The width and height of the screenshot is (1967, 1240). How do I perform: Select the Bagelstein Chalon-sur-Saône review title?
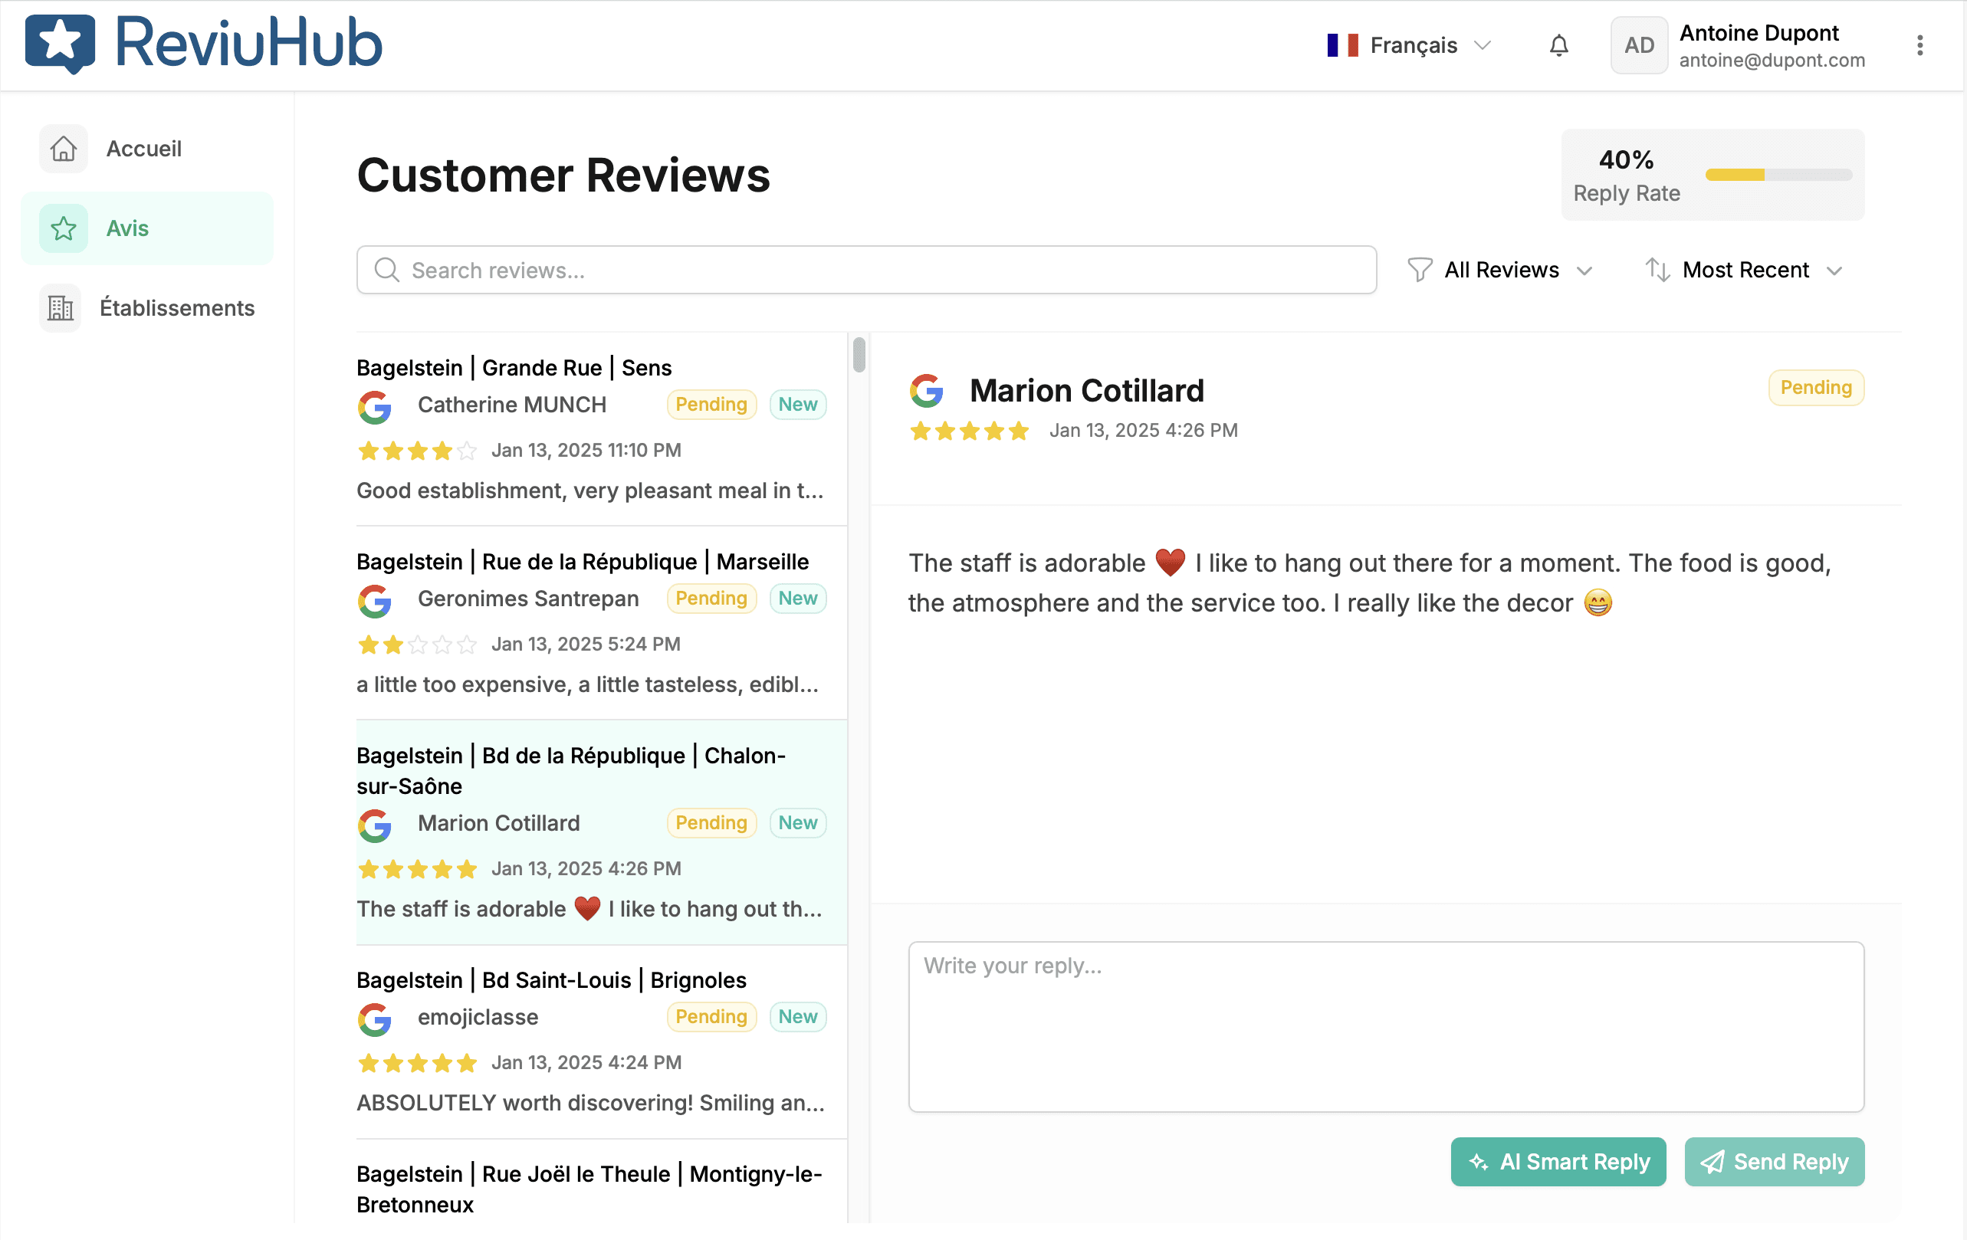tap(570, 770)
